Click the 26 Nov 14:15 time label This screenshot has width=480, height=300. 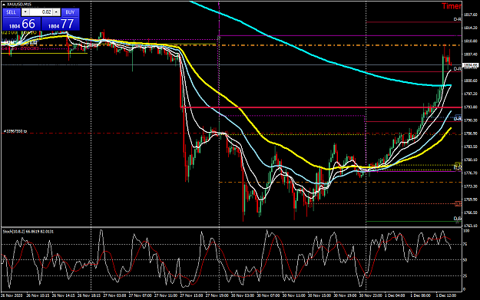[64, 295]
